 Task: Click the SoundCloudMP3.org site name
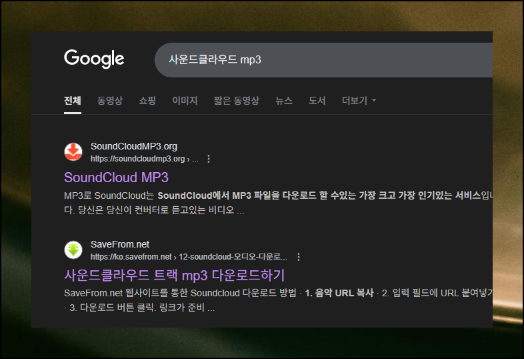click(x=134, y=146)
